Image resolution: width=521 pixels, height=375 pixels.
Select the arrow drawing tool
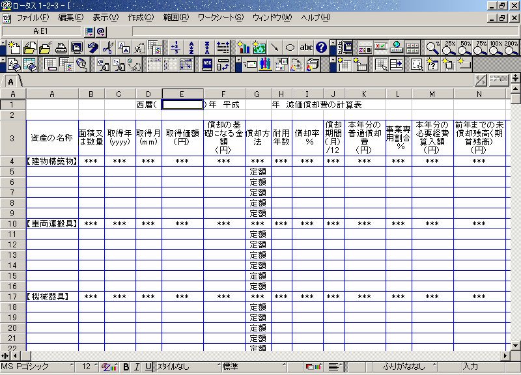pyautogui.click(x=275, y=48)
